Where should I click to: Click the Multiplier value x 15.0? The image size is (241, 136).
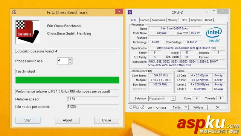click(x=160, y=80)
